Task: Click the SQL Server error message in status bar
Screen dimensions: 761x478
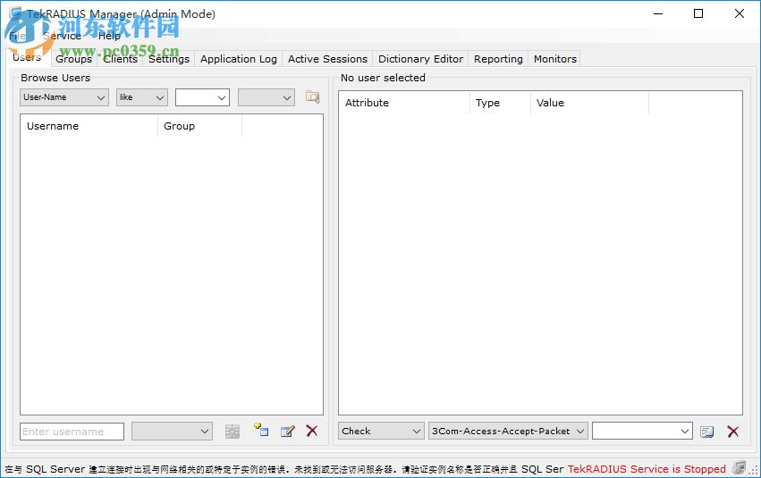Action: [x=283, y=469]
